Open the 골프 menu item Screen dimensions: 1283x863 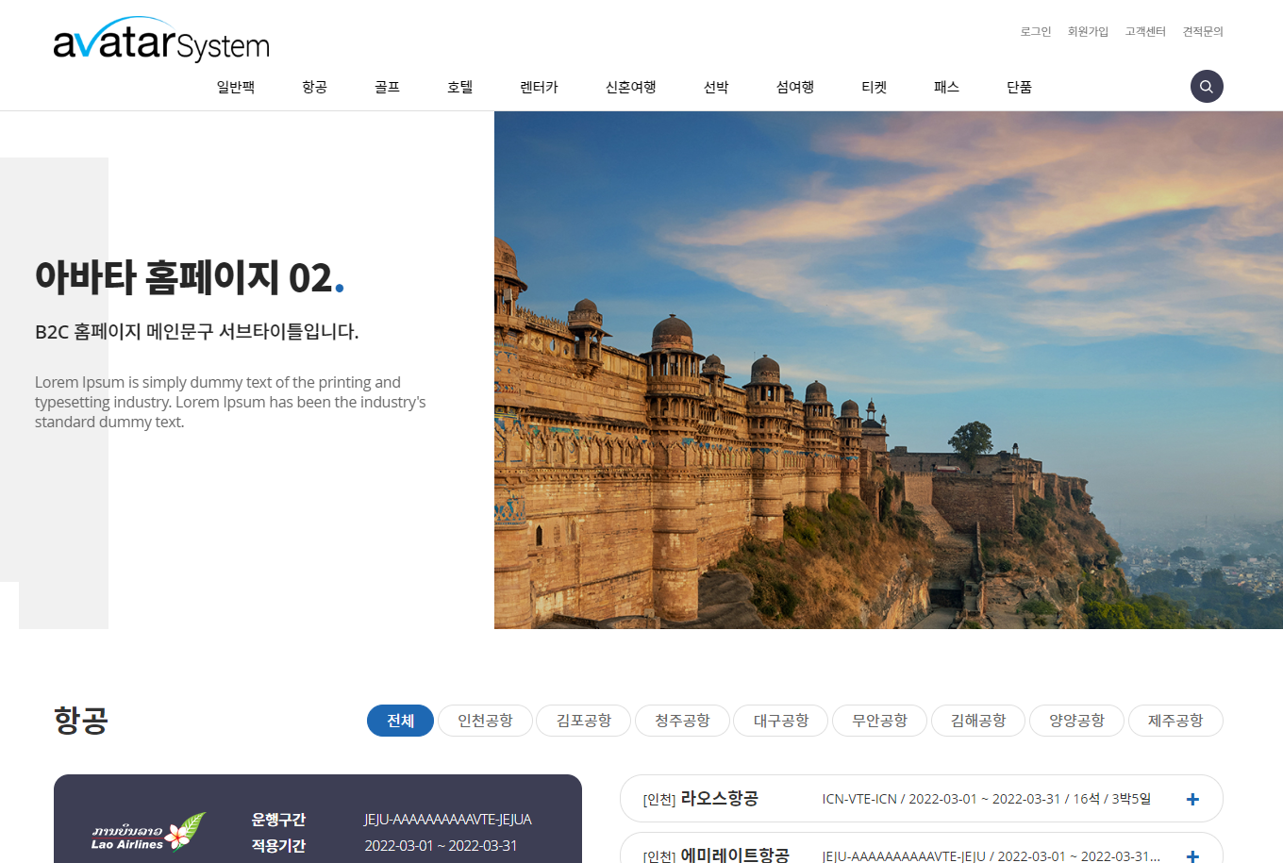click(x=387, y=87)
